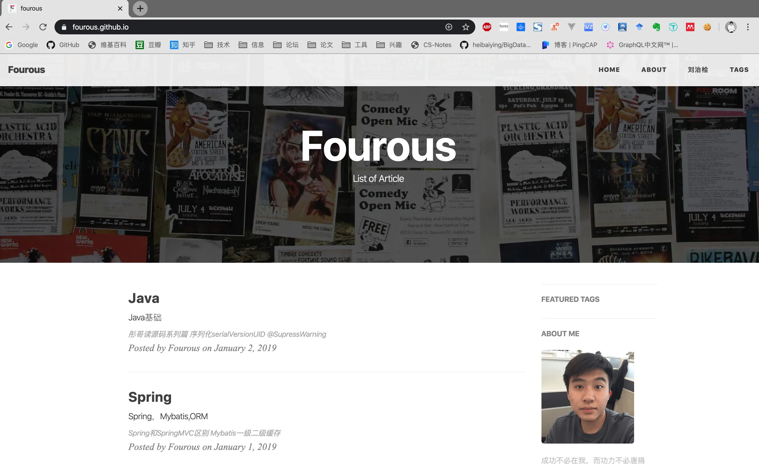The width and height of the screenshot is (759, 470).
Task: Expand the 工具 bookmarks folder
Action: tap(354, 45)
